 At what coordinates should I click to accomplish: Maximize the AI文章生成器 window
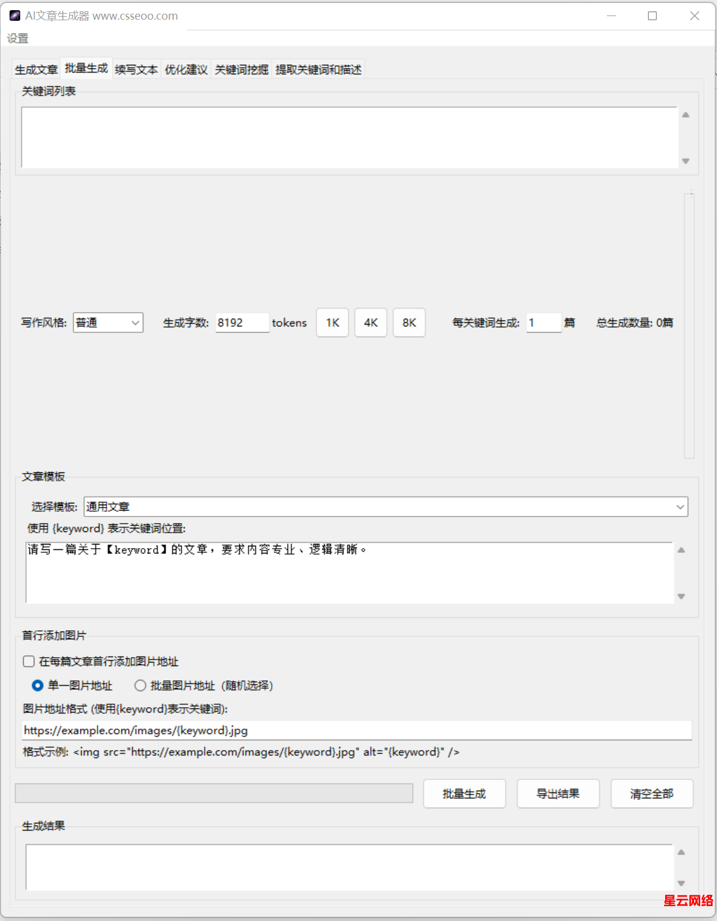[x=653, y=15]
